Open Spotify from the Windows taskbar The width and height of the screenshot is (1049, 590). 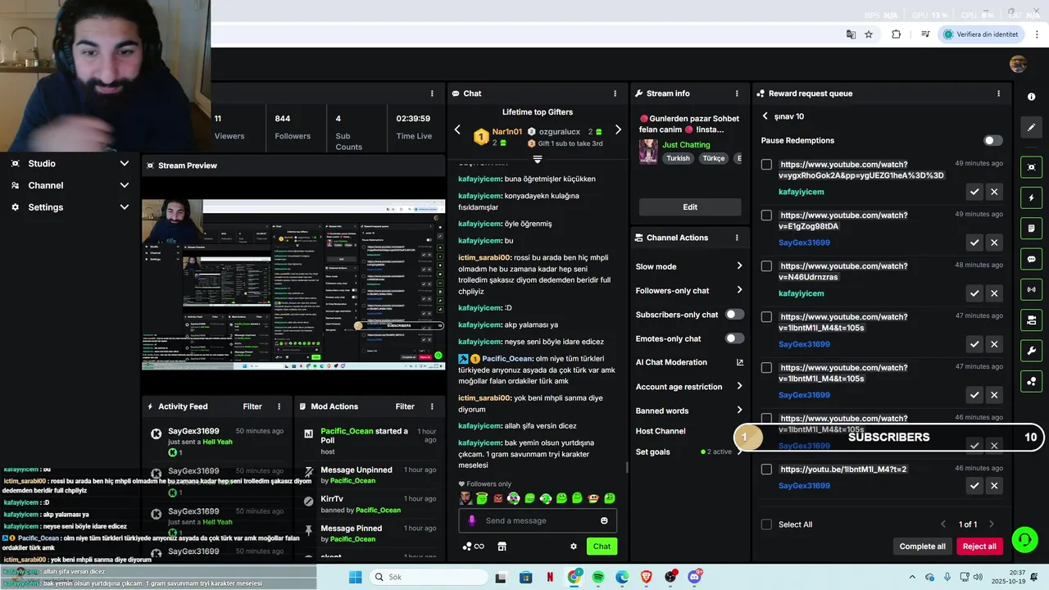point(598,577)
